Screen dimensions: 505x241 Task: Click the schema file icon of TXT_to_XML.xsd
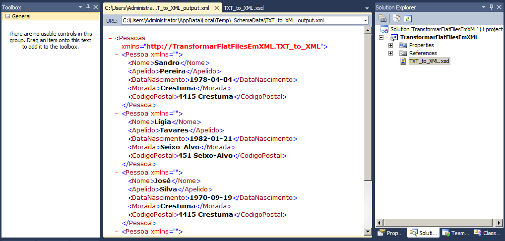403,61
